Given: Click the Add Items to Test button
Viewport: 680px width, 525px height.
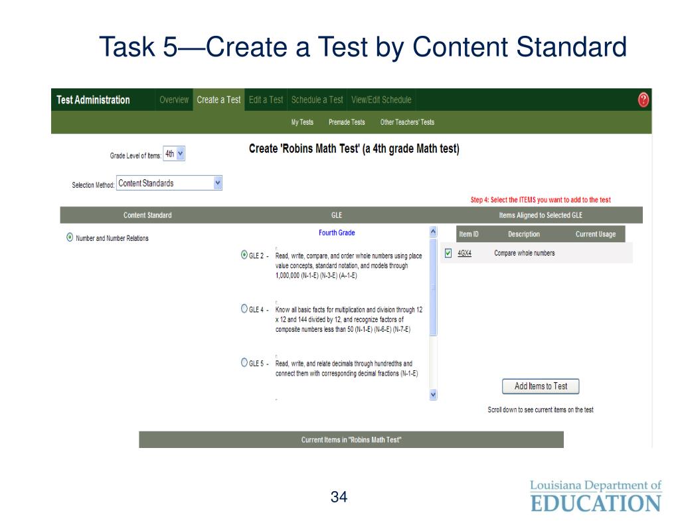Looking at the screenshot, I should tap(541, 386).
